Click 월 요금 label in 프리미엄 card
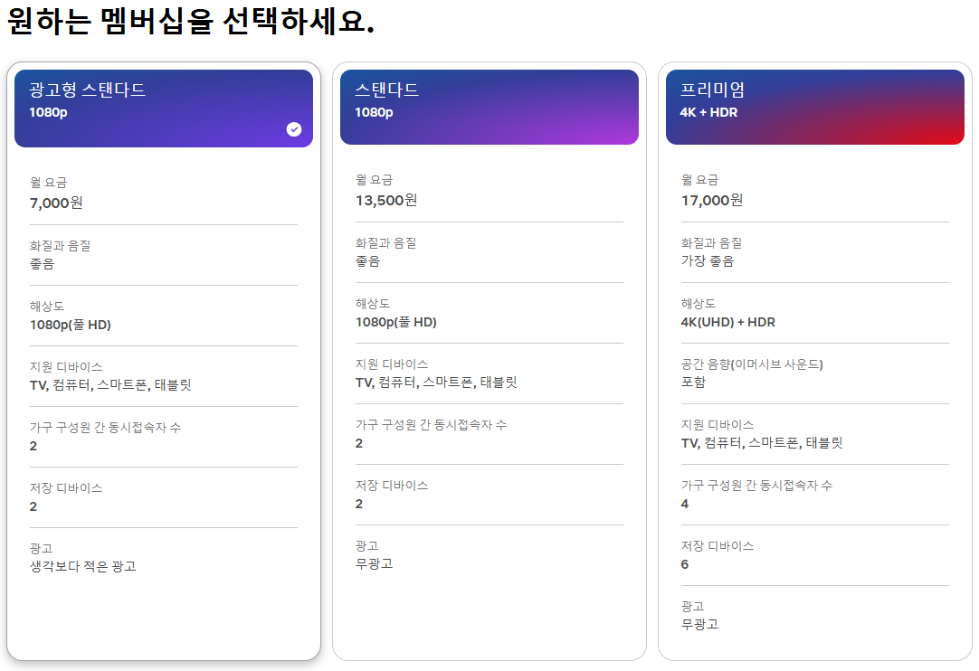Viewport: 979px width, 671px height. click(x=699, y=180)
